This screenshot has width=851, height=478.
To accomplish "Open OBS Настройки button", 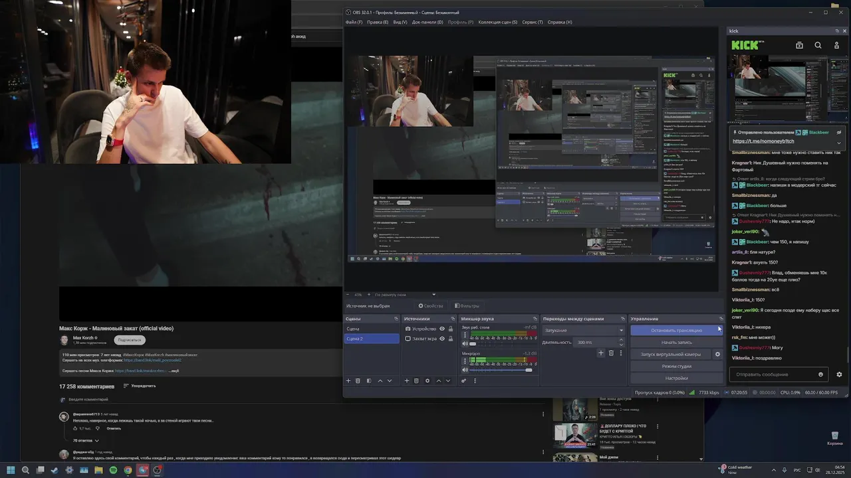I will 676,378.
